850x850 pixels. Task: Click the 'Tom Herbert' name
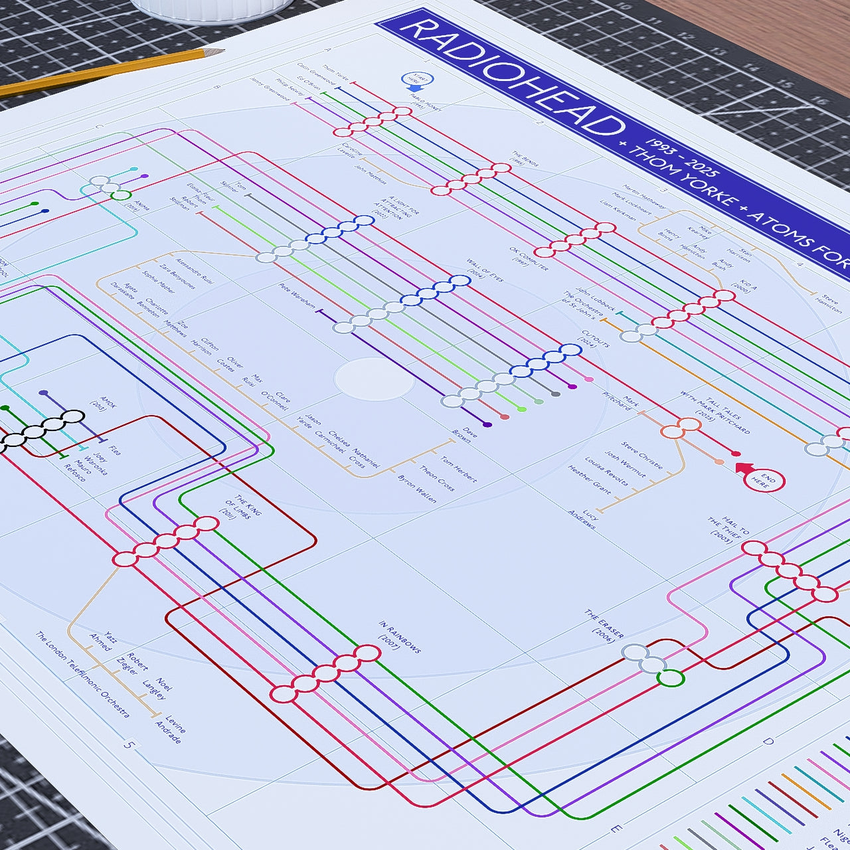point(458,470)
